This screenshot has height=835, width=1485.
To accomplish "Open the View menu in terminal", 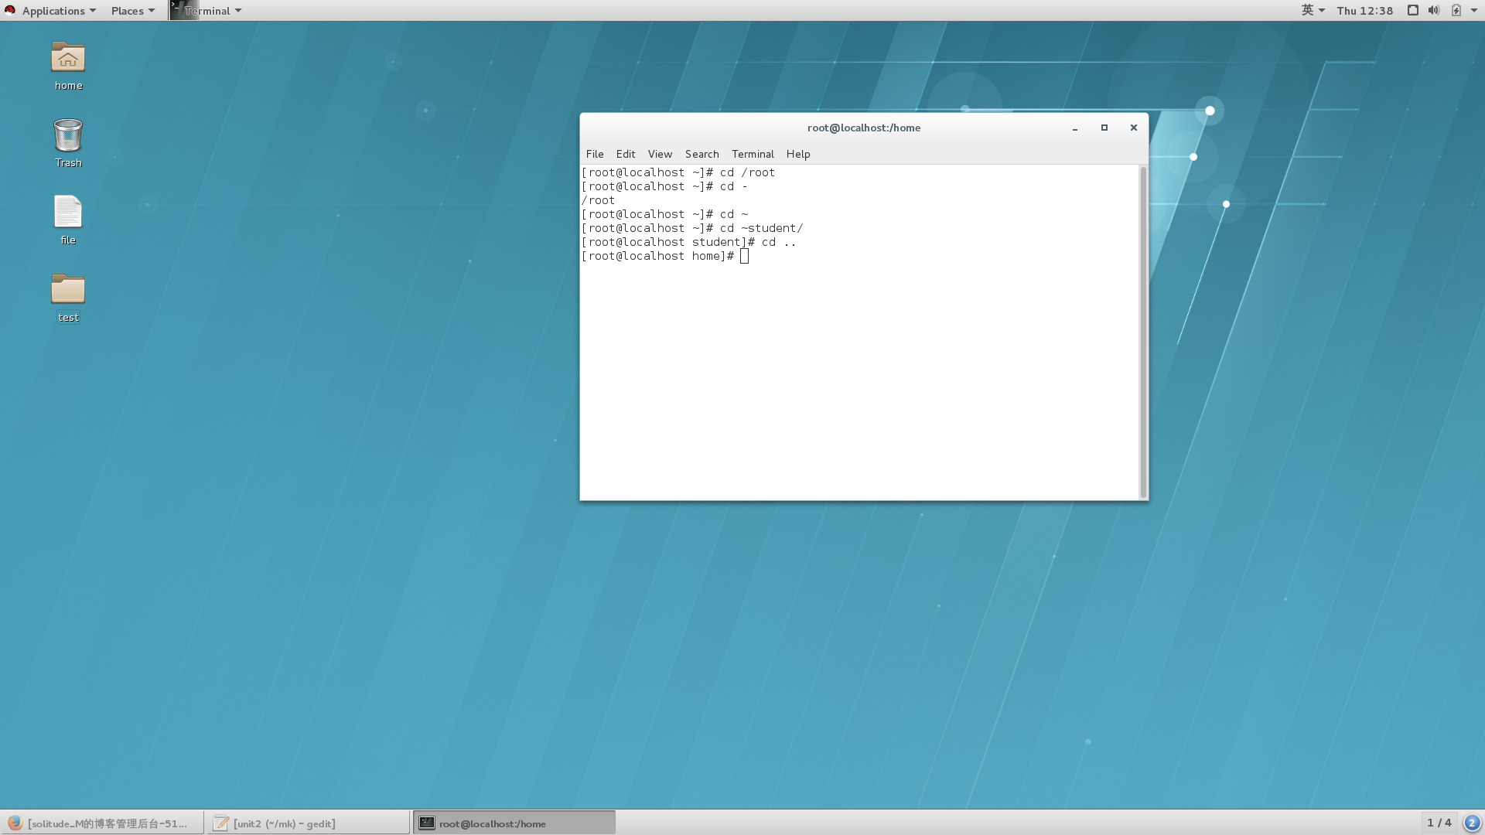I will point(660,154).
